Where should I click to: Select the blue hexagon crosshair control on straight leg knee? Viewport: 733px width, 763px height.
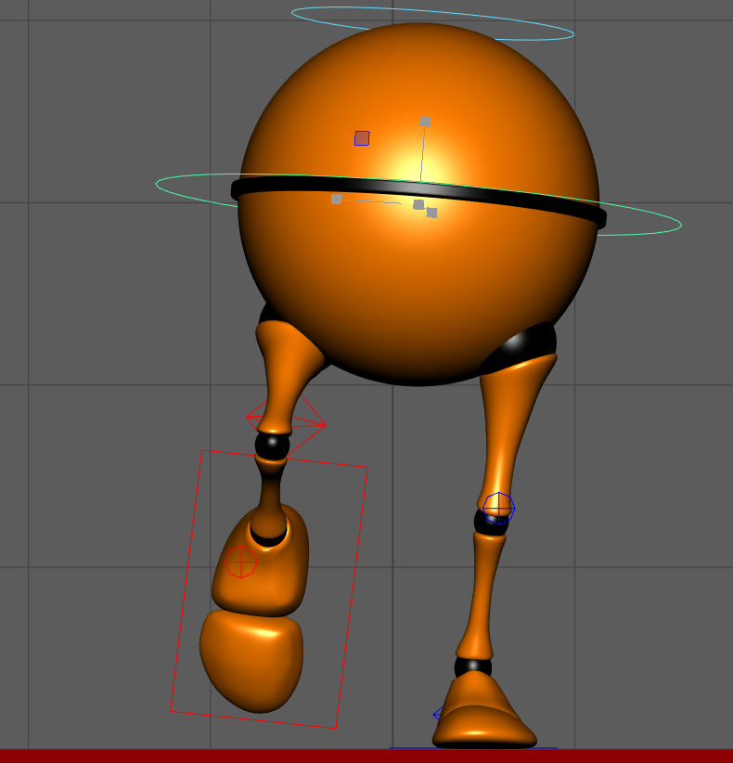tap(498, 508)
